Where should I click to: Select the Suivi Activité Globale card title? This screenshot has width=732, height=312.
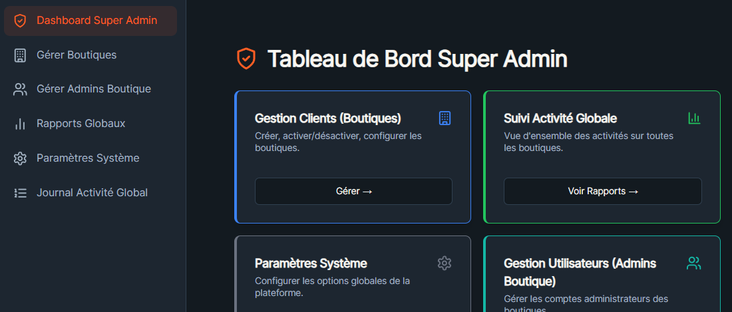(560, 118)
